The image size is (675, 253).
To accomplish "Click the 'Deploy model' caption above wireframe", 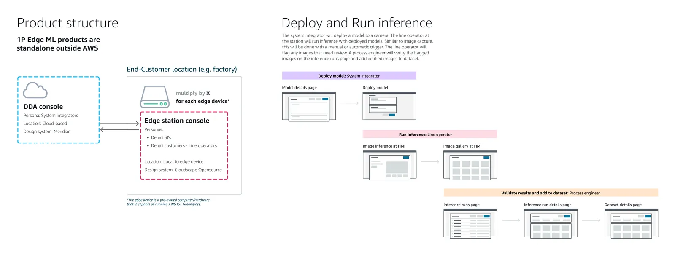I will click(x=375, y=88).
